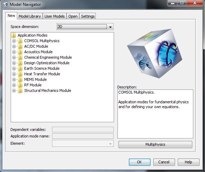The height and width of the screenshot is (172, 205).
Task: Click the Cancel button
Action: coord(164,162)
